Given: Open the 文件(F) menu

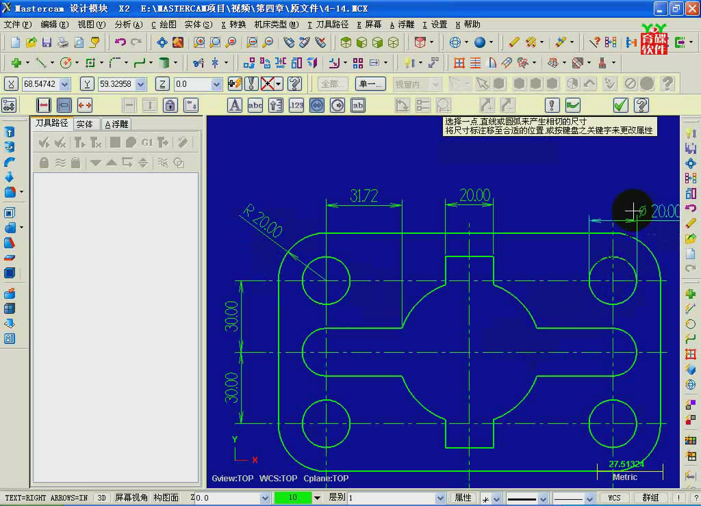Looking at the screenshot, I should point(18,25).
